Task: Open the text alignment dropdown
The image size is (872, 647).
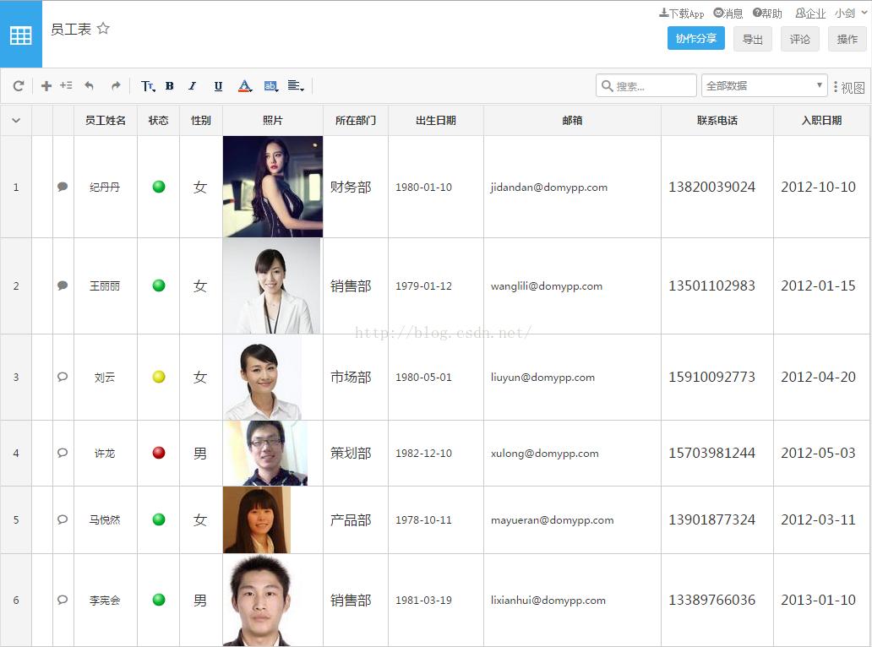Action: (295, 85)
